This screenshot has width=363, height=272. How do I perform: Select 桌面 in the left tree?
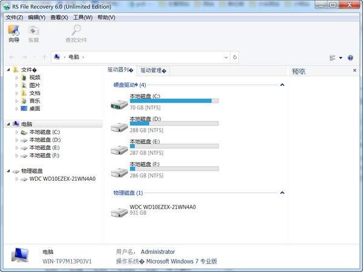click(x=34, y=109)
